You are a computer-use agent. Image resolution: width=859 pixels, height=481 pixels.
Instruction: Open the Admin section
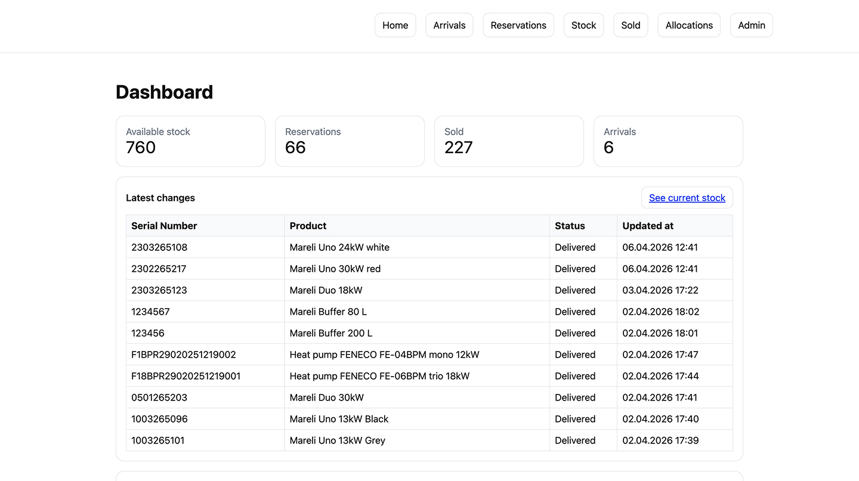click(752, 25)
